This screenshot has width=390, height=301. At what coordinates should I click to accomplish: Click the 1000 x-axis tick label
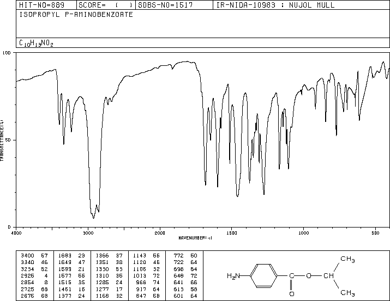point(303,233)
